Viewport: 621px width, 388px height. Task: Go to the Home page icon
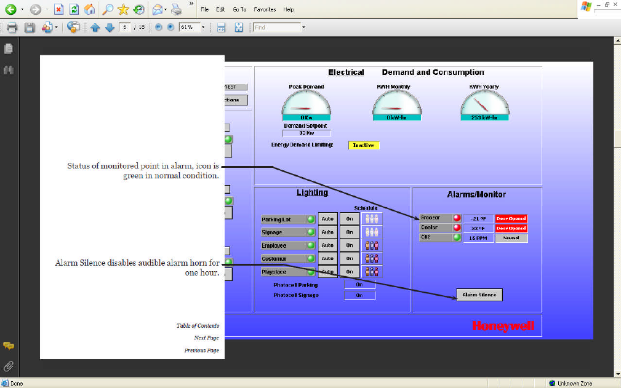[90, 10]
